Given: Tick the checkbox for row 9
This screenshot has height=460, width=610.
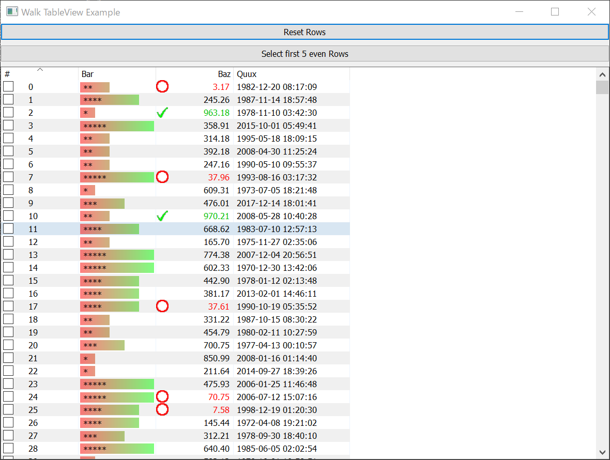Looking at the screenshot, I should point(8,203).
